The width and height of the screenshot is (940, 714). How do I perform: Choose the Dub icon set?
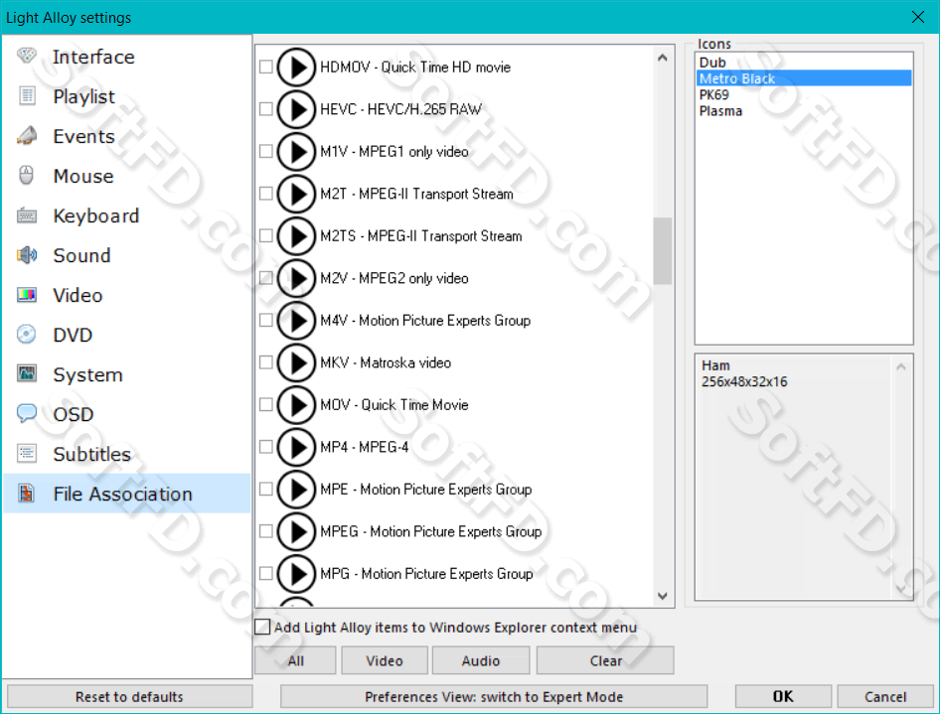(804, 63)
